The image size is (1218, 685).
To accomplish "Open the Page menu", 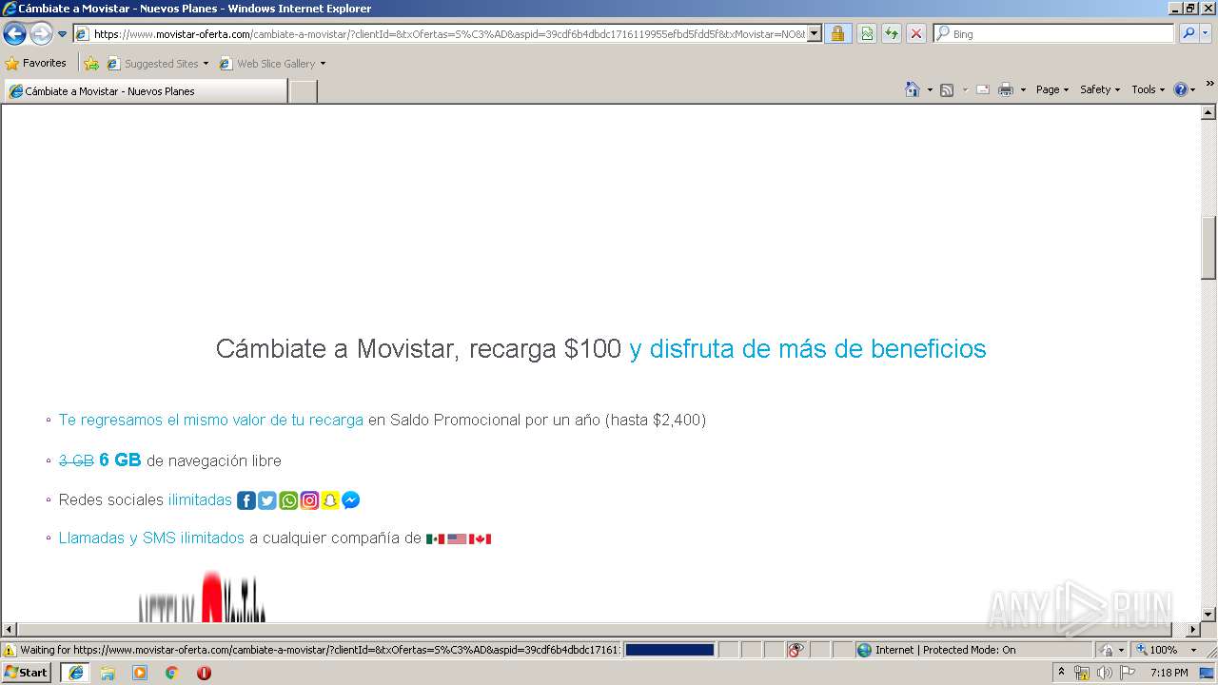I will point(1052,89).
